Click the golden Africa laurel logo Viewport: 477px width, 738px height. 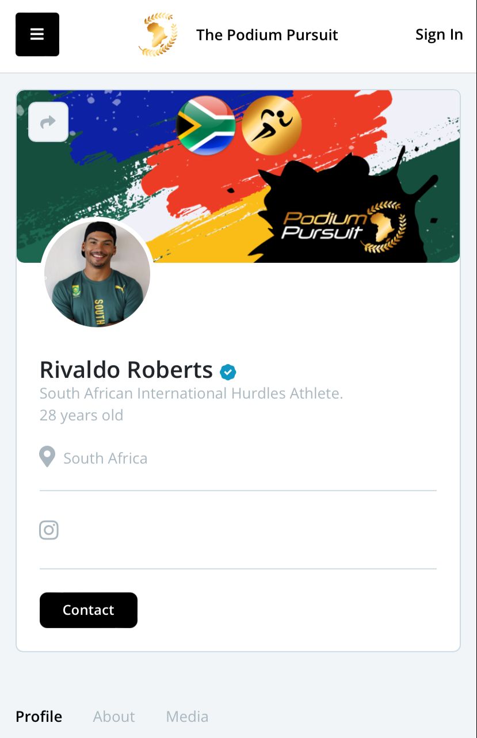tap(158, 35)
